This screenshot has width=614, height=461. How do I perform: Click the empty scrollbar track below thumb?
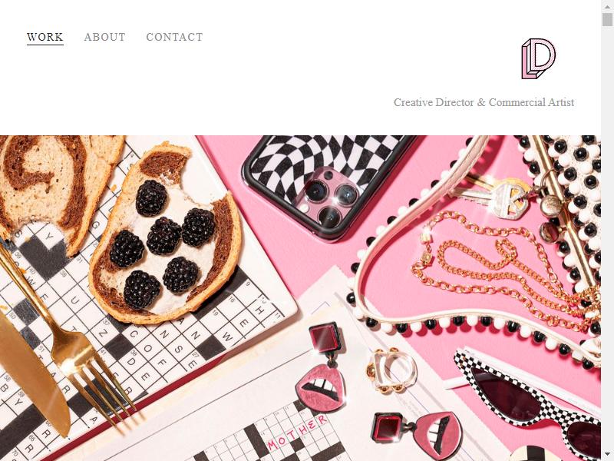click(x=607, y=235)
